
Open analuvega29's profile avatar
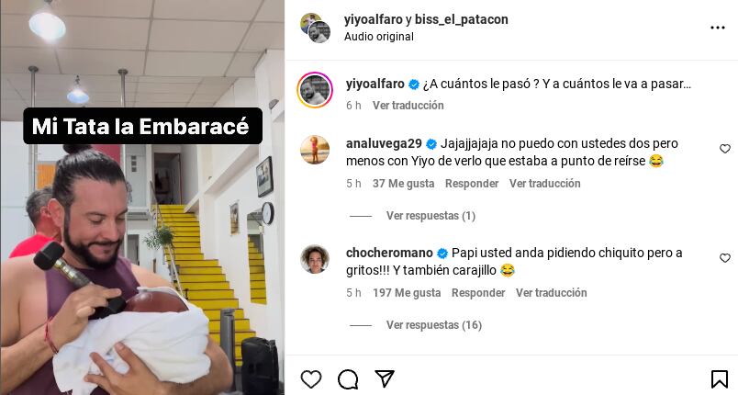point(315,150)
